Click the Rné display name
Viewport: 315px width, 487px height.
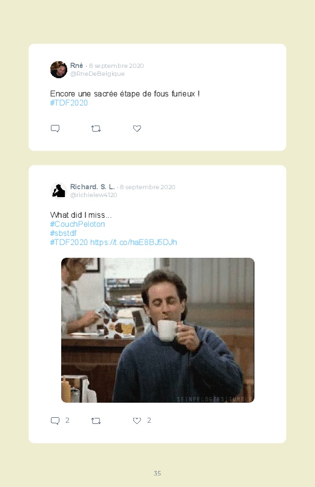coord(76,65)
